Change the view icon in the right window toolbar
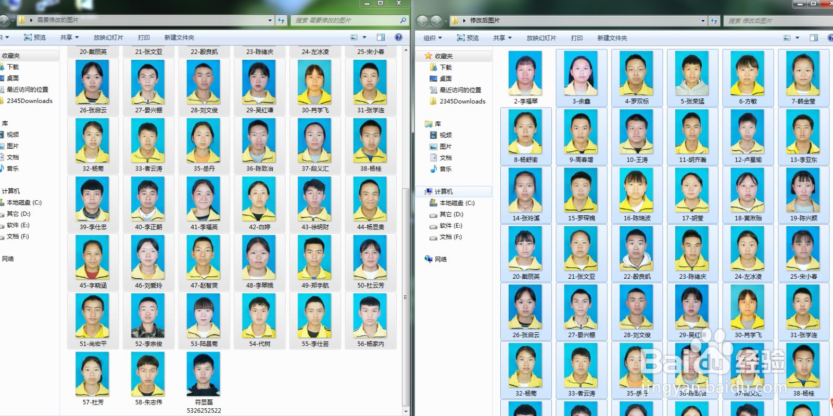This screenshot has height=416, width=833. (x=787, y=38)
